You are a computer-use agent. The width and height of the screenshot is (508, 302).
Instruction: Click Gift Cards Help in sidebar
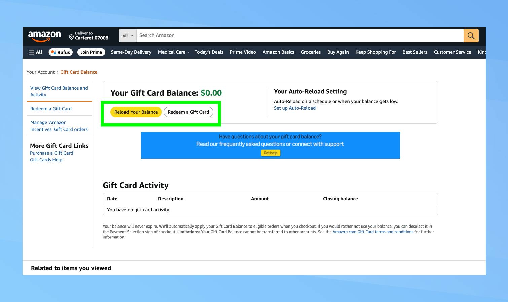tap(46, 159)
